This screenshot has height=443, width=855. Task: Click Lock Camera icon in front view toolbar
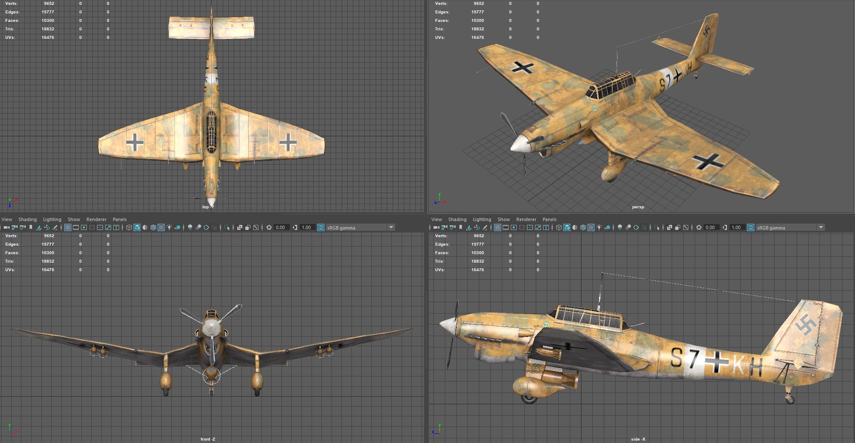(x=14, y=228)
